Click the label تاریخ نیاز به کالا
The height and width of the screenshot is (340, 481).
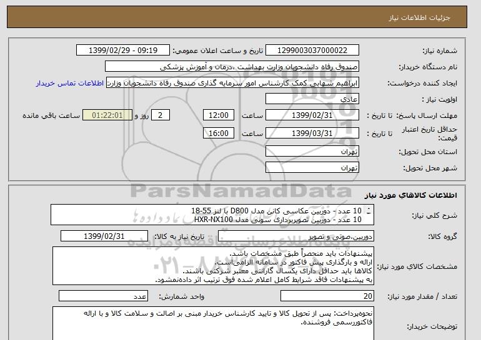179,236
